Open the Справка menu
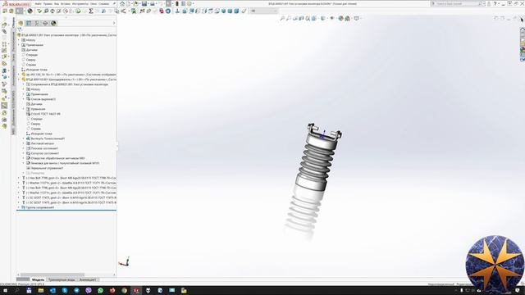This screenshot has width=525, height=295. coord(104,3)
